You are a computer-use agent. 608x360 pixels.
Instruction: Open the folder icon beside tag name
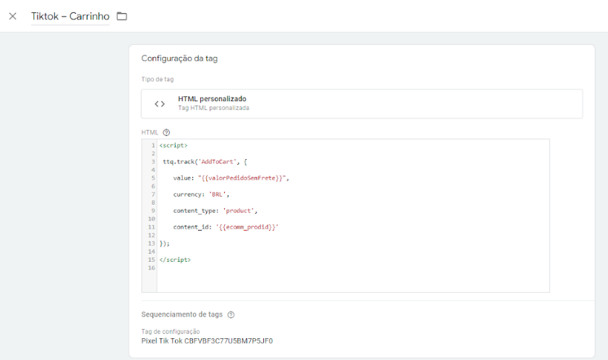point(121,17)
